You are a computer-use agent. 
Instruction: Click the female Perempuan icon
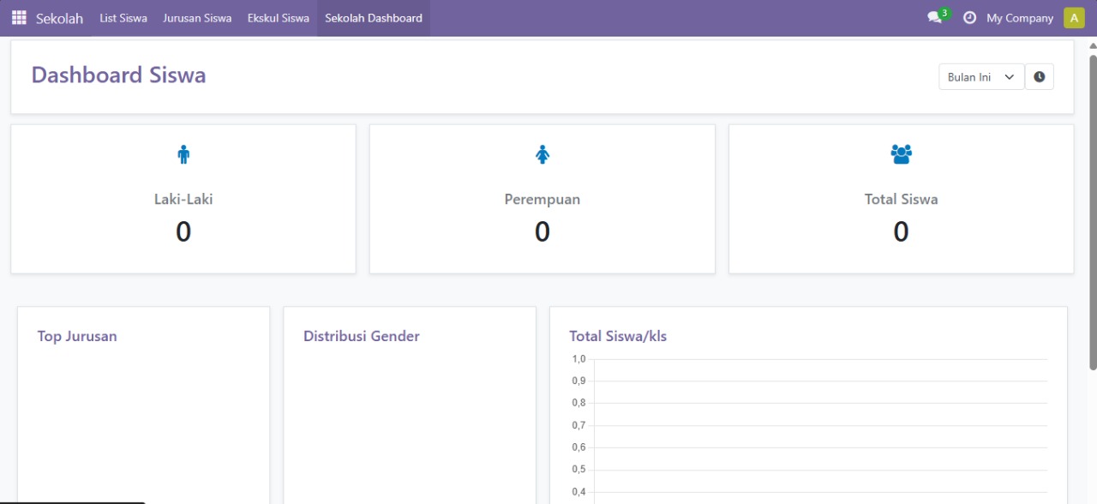pos(542,154)
